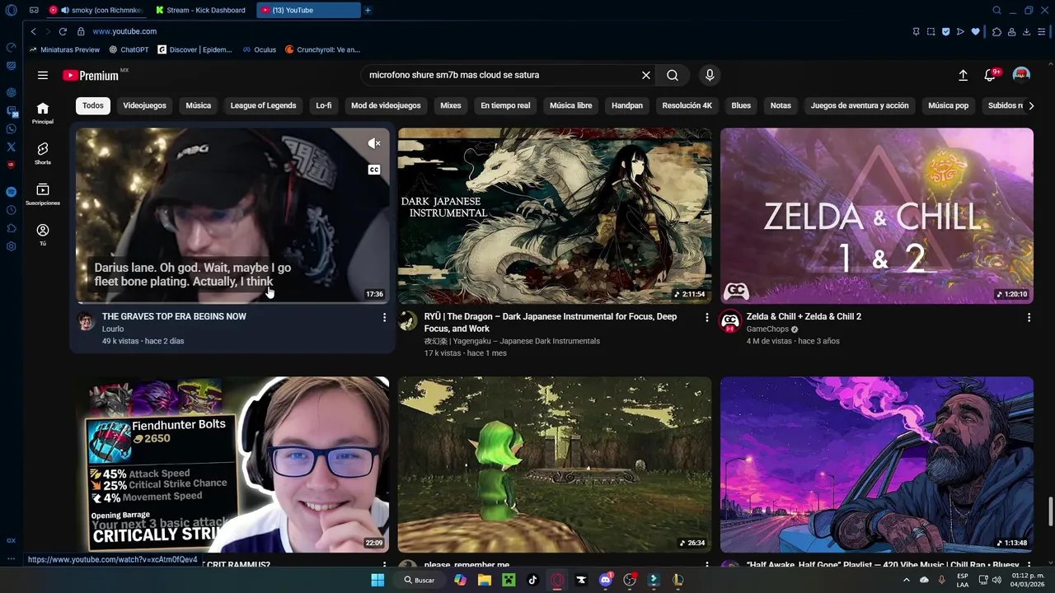Image resolution: width=1055 pixels, height=593 pixels.
Task: Open Suscripciones in the YouTube sidebar
Action: click(x=43, y=194)
